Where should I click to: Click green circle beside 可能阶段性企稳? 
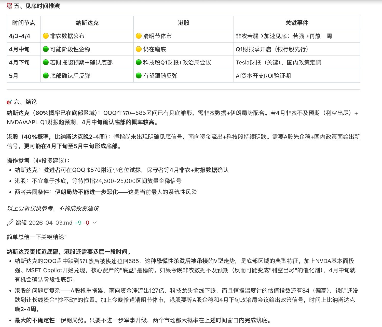46,49
